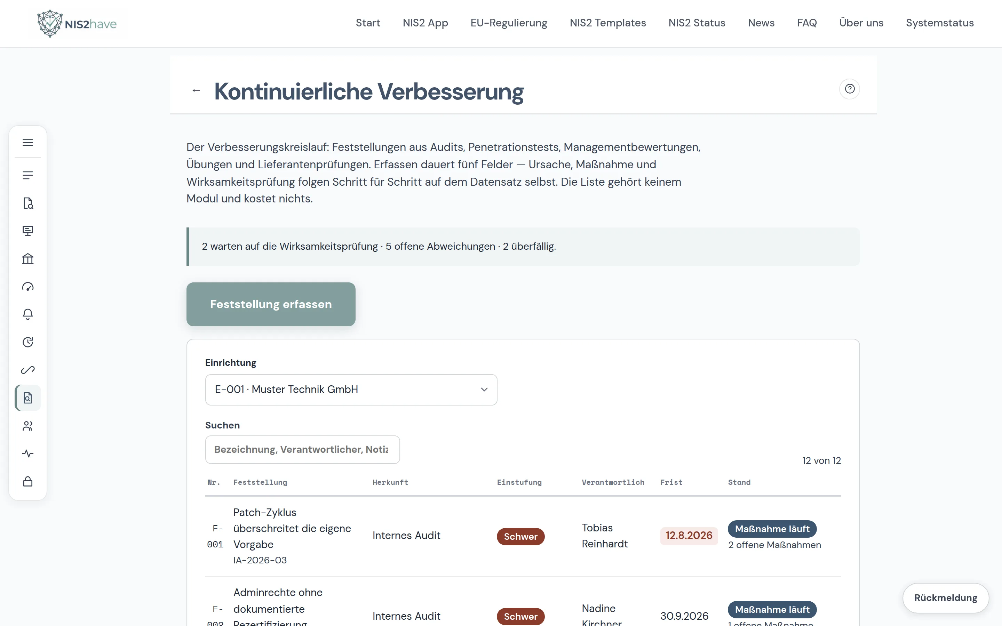Click the speedometer gauge icon in sidebar
The width and height of the screenshot is (1002, 626).
click(x=28, y=287)
